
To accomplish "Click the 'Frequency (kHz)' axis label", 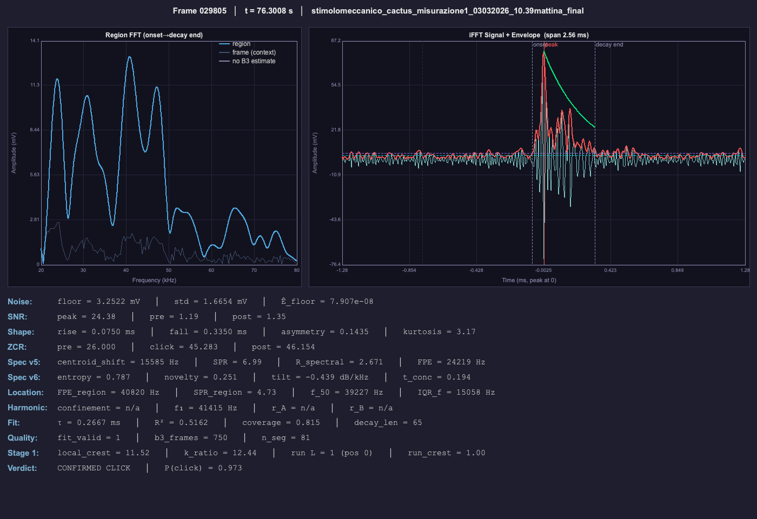I will (154, 280).
